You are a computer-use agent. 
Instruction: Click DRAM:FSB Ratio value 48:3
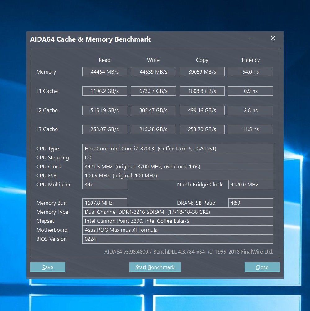pyautogui.click(x=251, y=203)
